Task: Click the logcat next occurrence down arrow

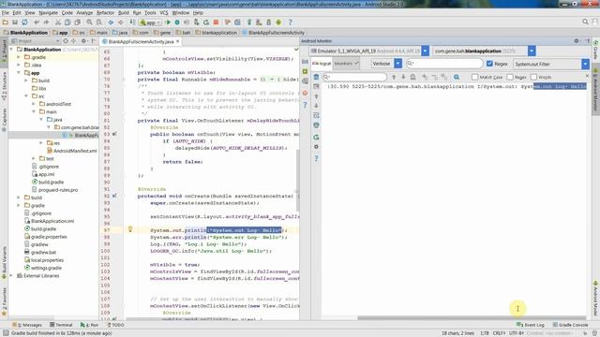Action: pyautogui.click(x=403, y=77)
